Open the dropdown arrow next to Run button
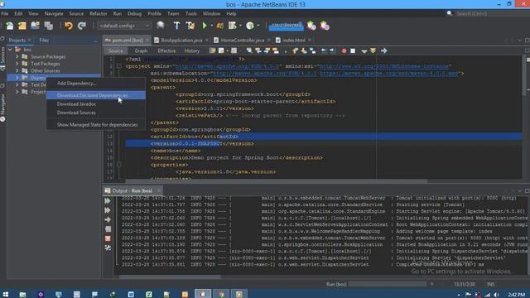 [212, 26]
